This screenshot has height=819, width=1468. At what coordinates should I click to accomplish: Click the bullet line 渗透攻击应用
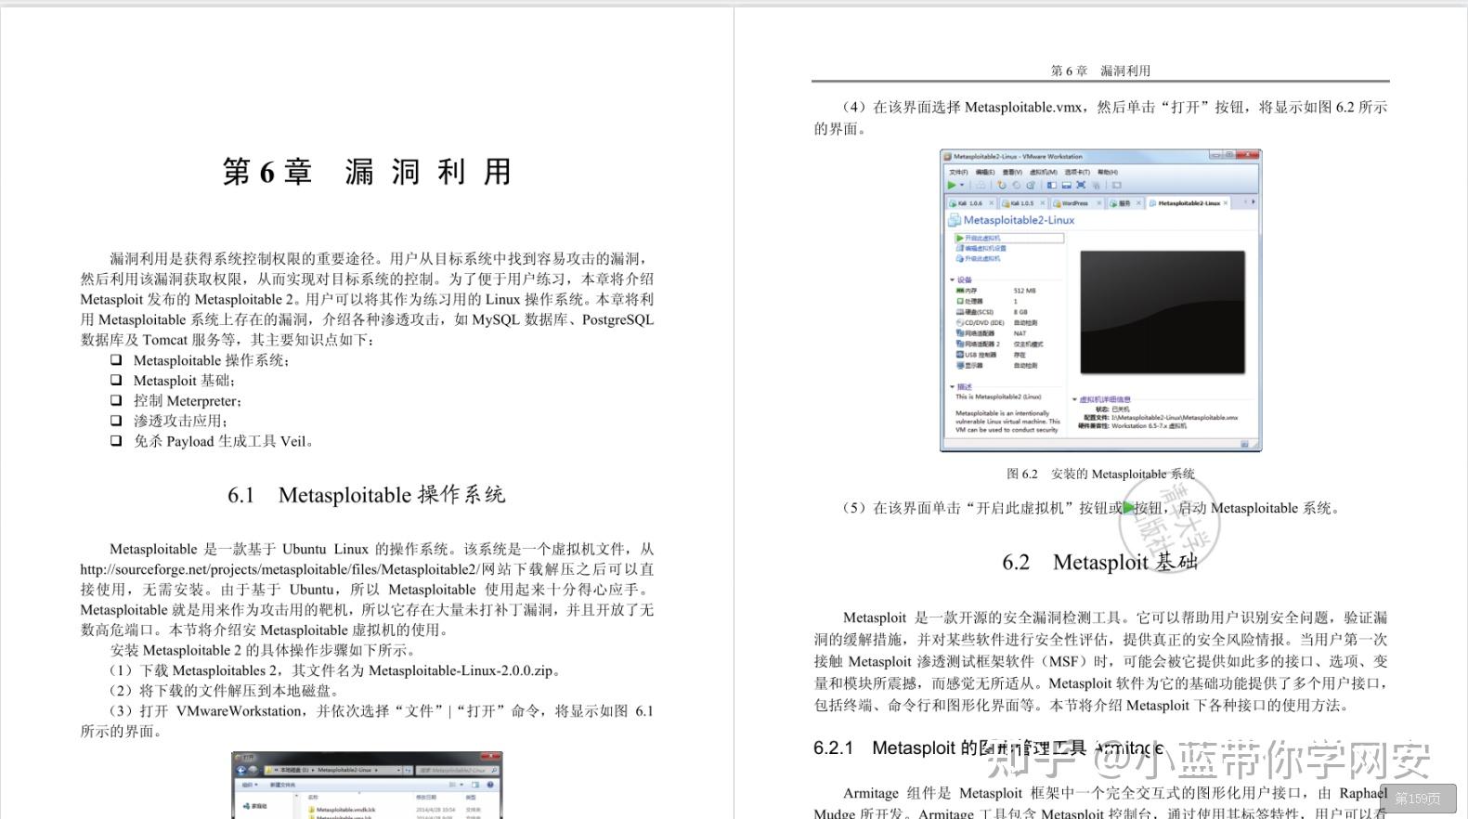click(x=181, y=421)
